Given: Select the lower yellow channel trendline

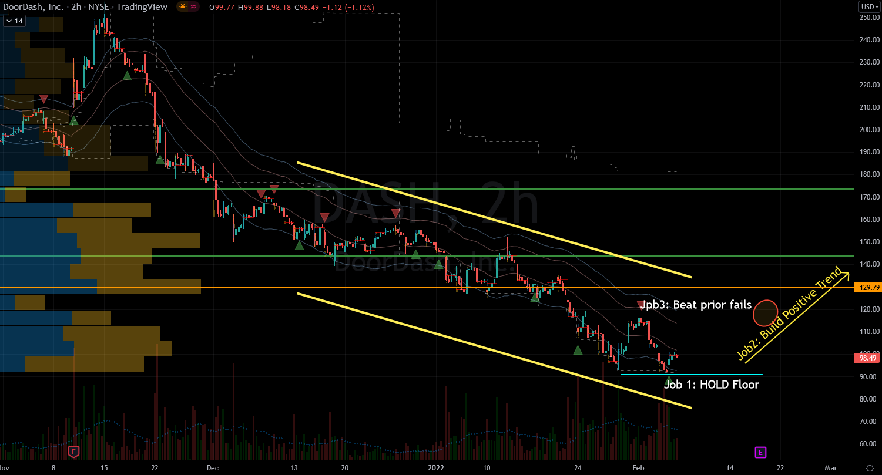Looking at the screenshot, I should (494, 350).
